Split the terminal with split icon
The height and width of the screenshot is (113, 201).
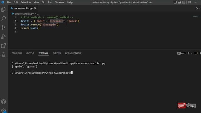coord(196,53)
